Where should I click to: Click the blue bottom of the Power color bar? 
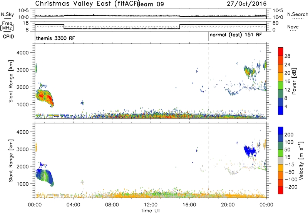tap(281, 110)
